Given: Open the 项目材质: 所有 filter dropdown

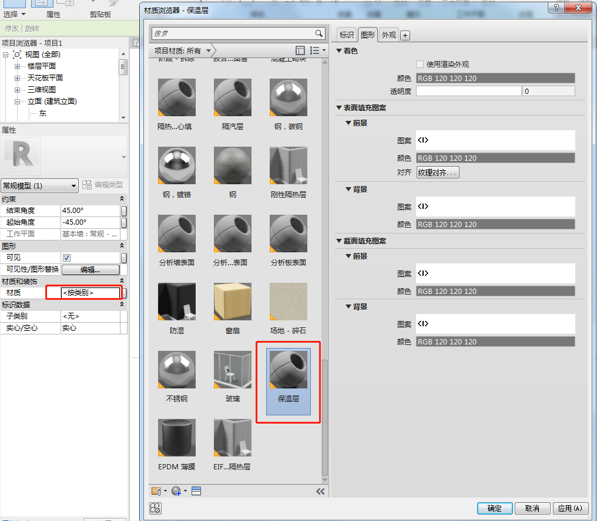Looking at the screenshot, I should (183, 50).
